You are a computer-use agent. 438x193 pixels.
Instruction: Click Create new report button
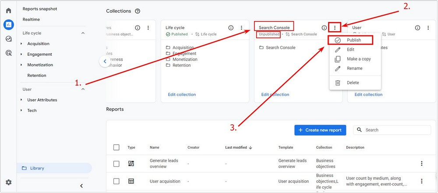point(320,130)
